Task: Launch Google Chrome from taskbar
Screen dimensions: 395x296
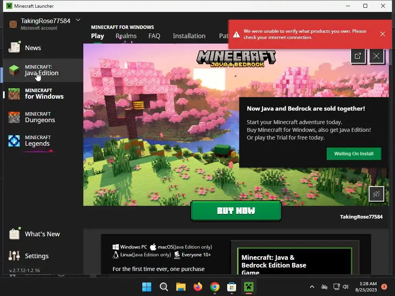Action: click(214, 287)
